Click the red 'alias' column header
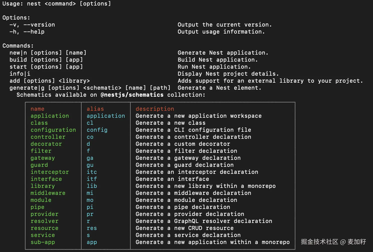Viewport: 373px width, 252px height. [x=95, y=109]
